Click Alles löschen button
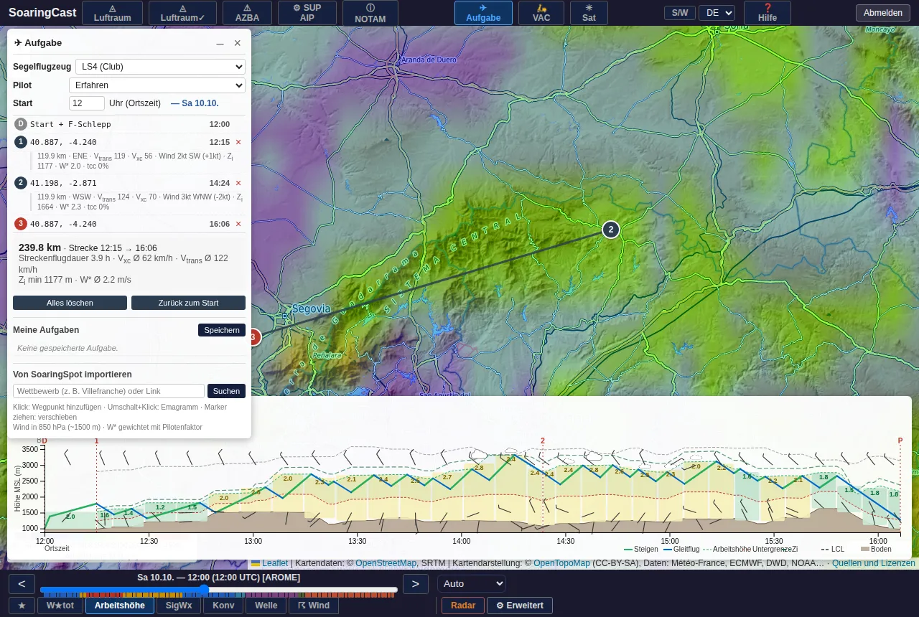This screenshot has width=919, height=617. tap(70, 303)
